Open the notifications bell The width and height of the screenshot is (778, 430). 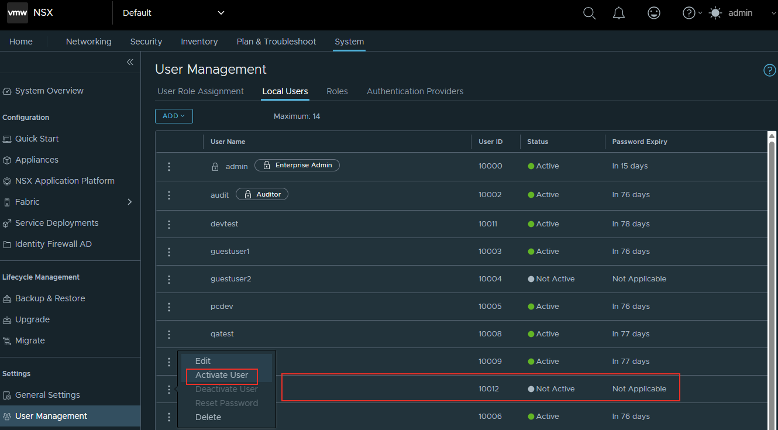click(619, 13)
